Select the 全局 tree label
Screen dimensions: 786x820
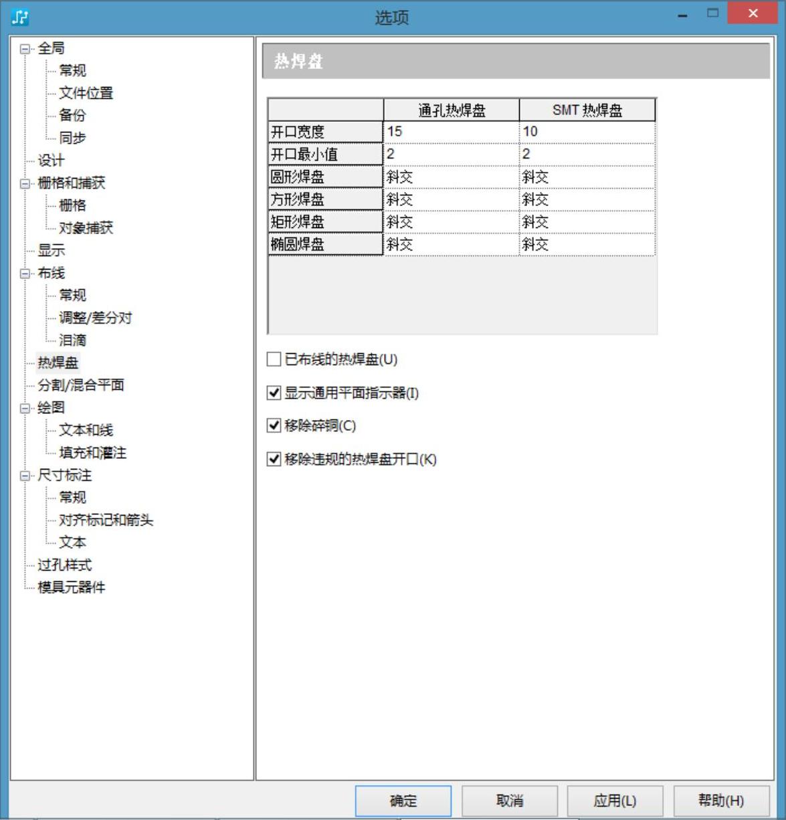click(x=51, y=48)
